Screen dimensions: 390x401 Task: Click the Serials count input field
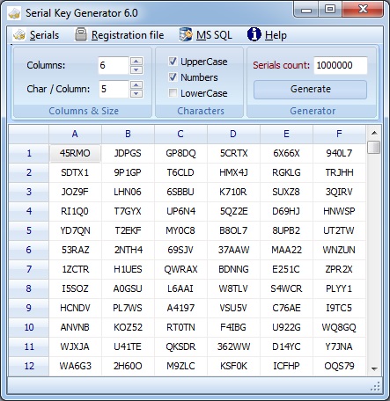pos(341,65)
